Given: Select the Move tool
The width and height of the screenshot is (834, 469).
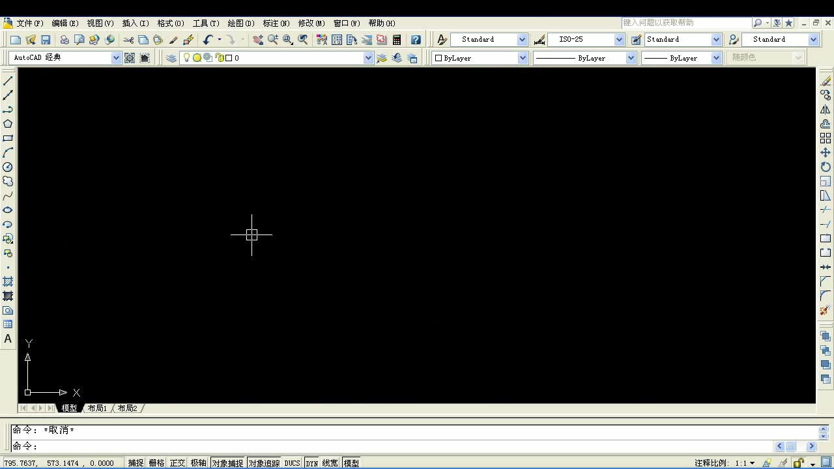Looking at the screenshot, I should click(x=826, y=152).
